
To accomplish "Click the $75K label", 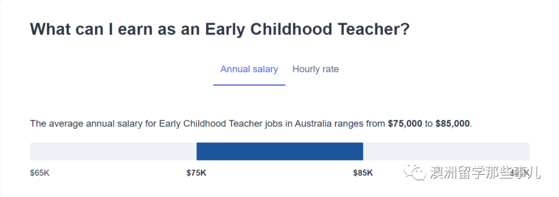I will point(197,173).
